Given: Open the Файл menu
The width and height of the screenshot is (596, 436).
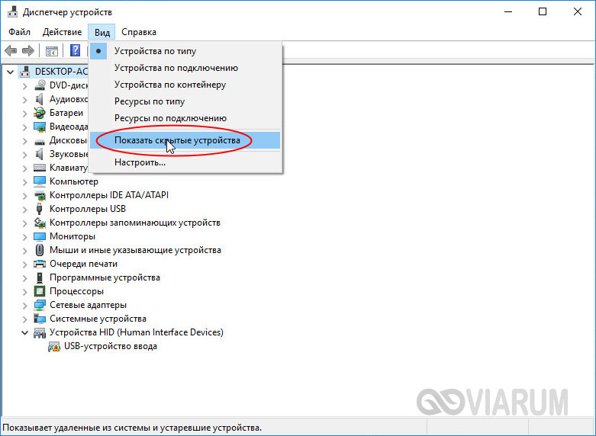Looking at the screenshot, I should (x=19, y=32).
